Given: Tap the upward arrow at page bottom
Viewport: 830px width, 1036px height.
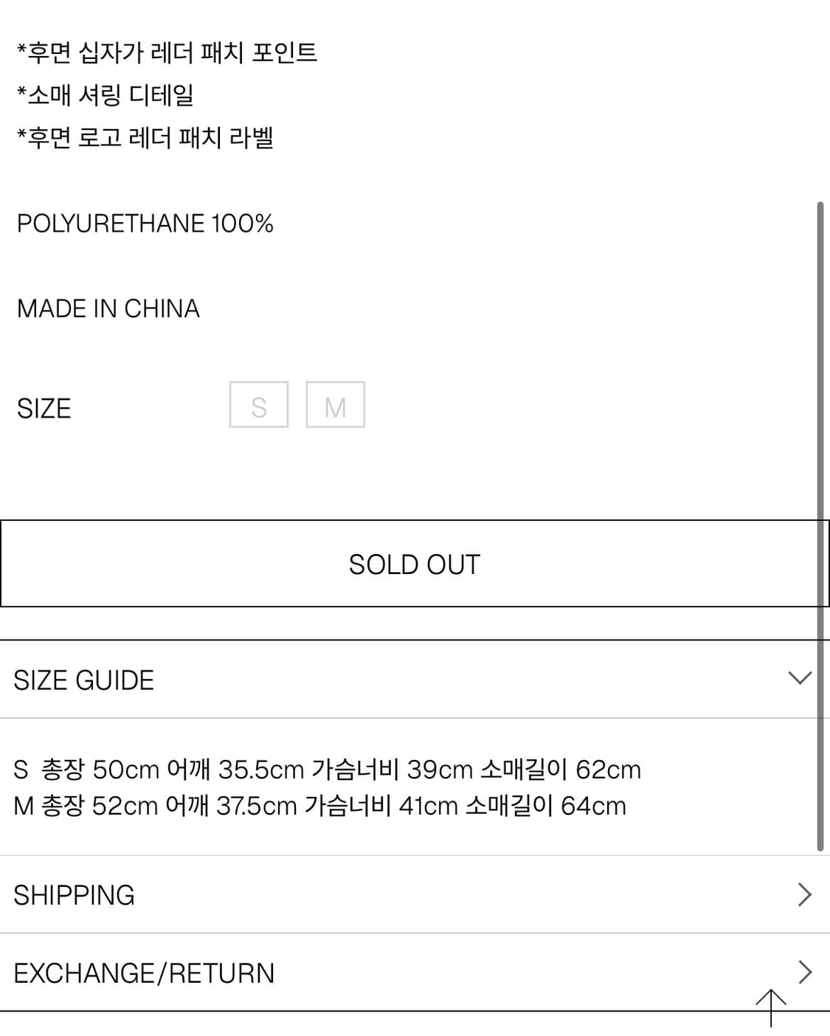Looking at the screenshot, I should pyautogui.click(x=770, y=1008).
